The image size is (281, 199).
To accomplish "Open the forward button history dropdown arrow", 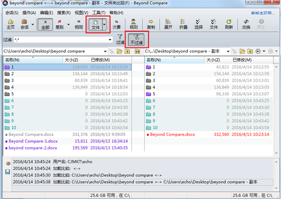I will [276, 52].
